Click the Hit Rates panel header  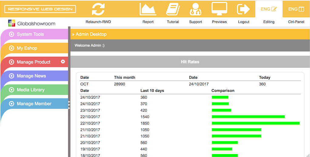coord(190,62)
